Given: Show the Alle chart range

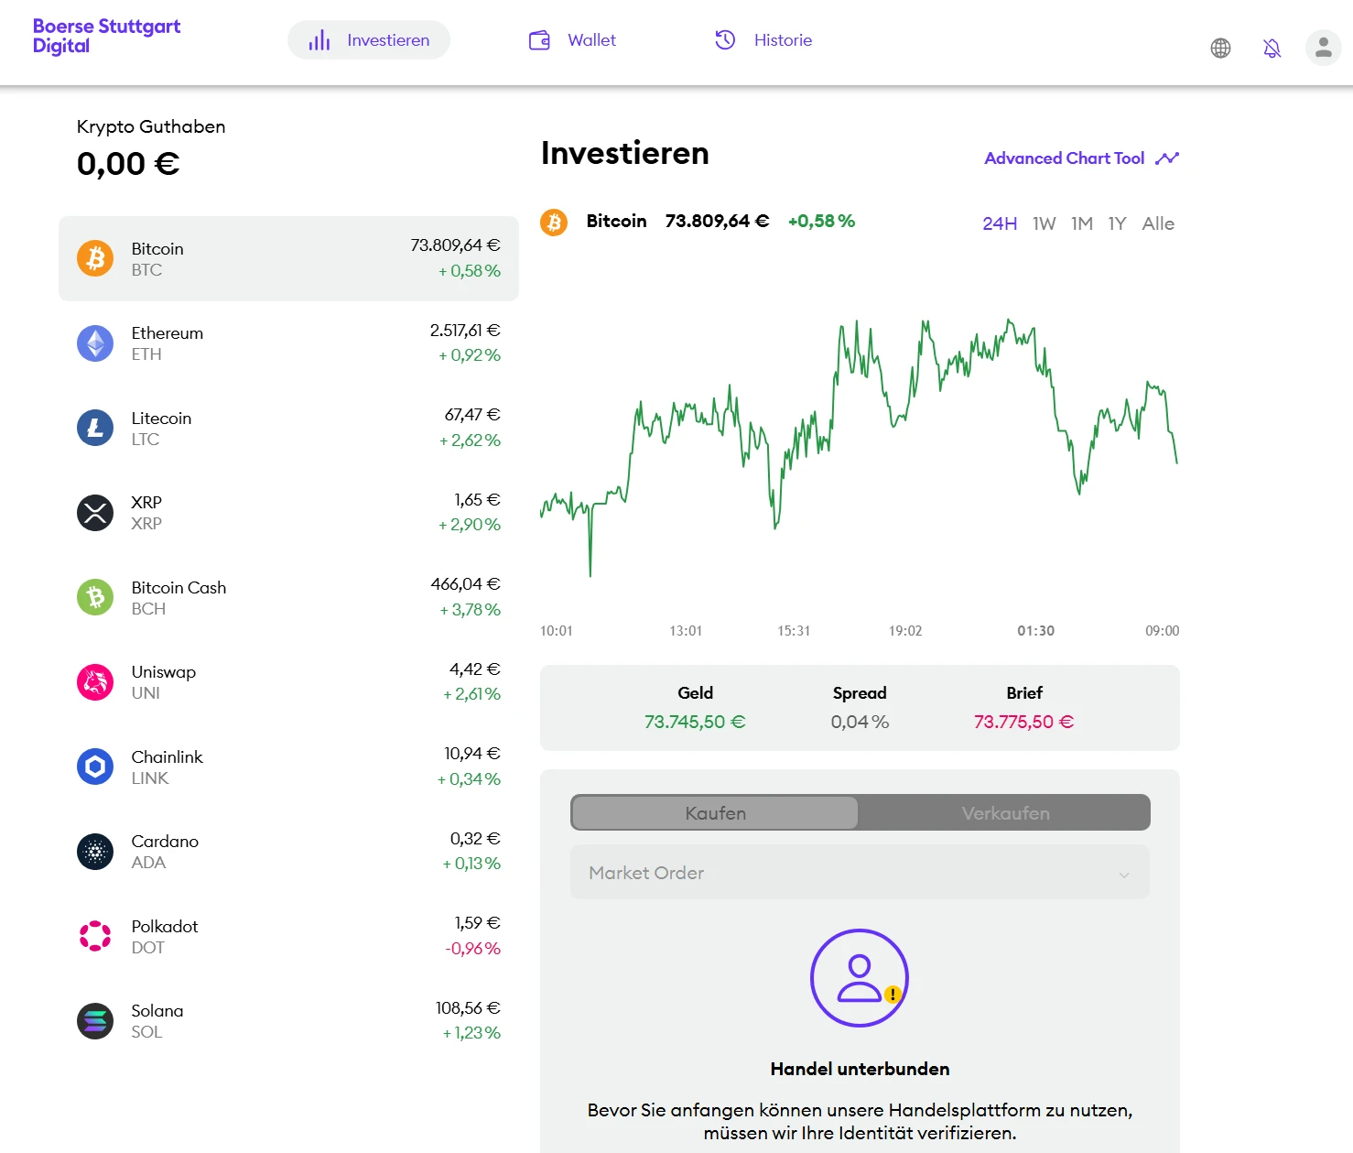Looking at the screenshot, I should click(1158, 223).
